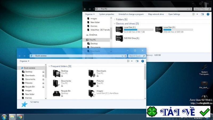Change view icon in Quick access window

(x=128, y=61)
